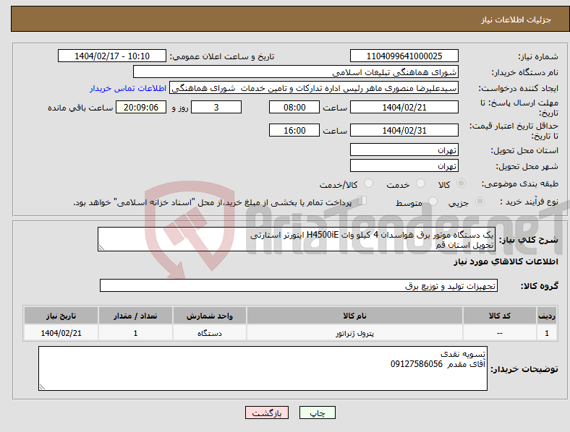
Task: Click price validity time field 16:00
Action: 294,130
